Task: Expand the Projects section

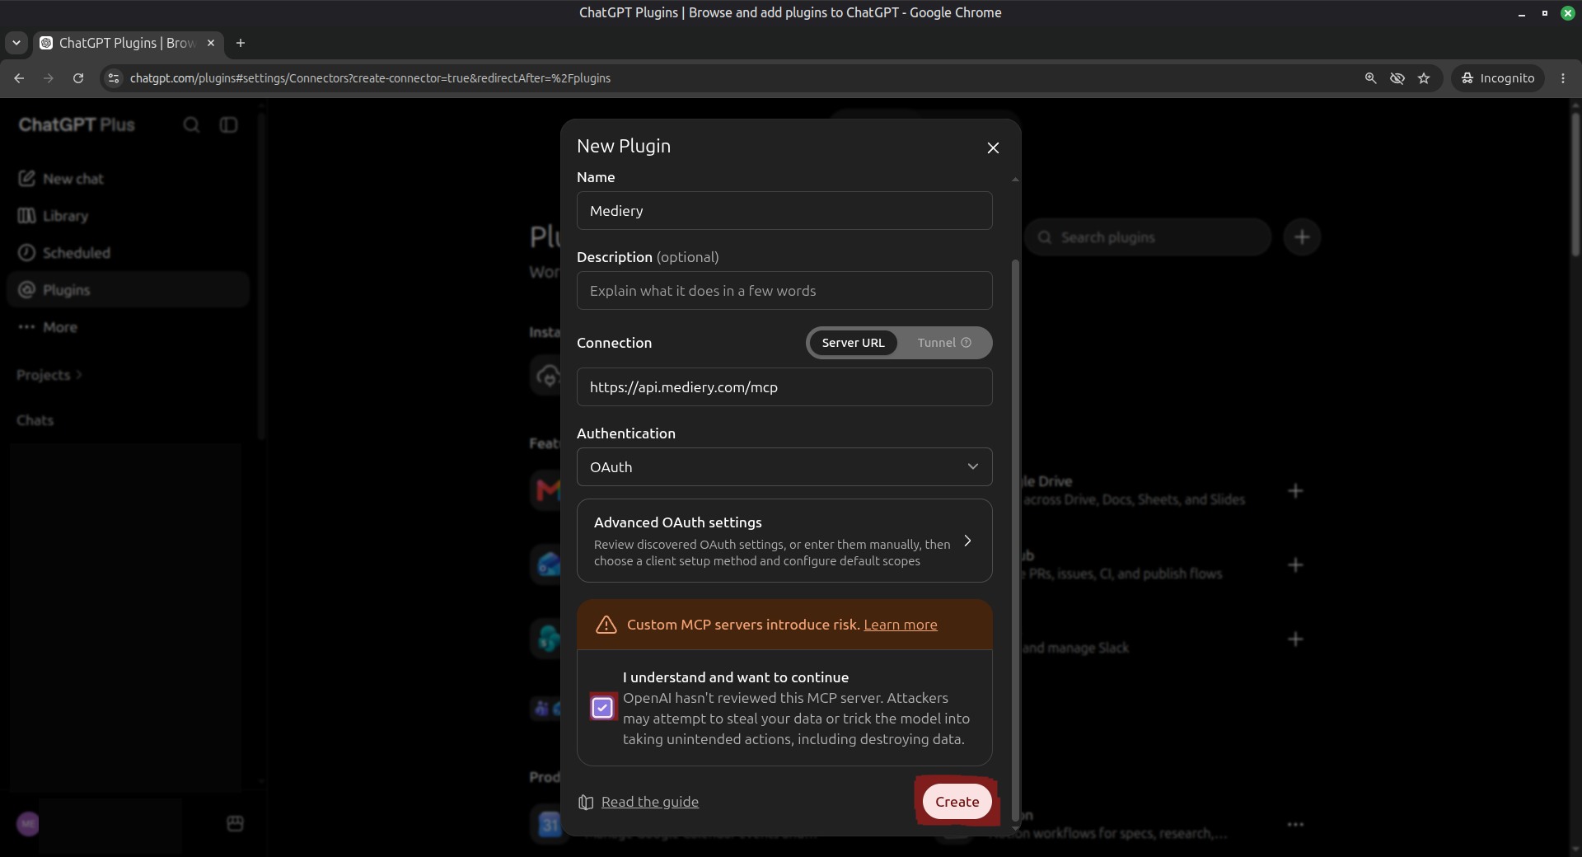Action: pos(49,375)
